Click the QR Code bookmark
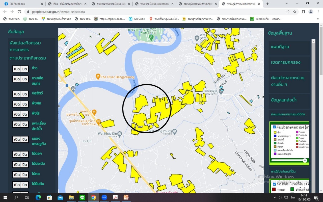 137,19
